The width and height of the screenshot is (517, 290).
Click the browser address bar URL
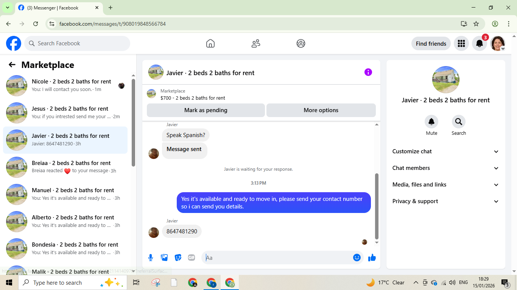click(x=112, y=24)
